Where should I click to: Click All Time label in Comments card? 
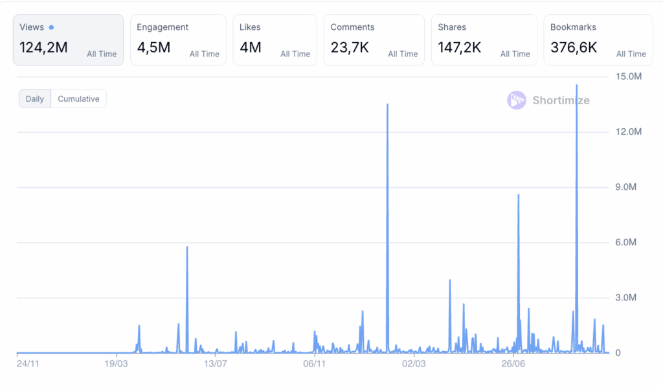click(x=403, y=54)
